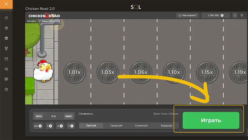Set maximum bet with МАКС button
Screen dimensions: 248x140
click(x=69, y=116)
